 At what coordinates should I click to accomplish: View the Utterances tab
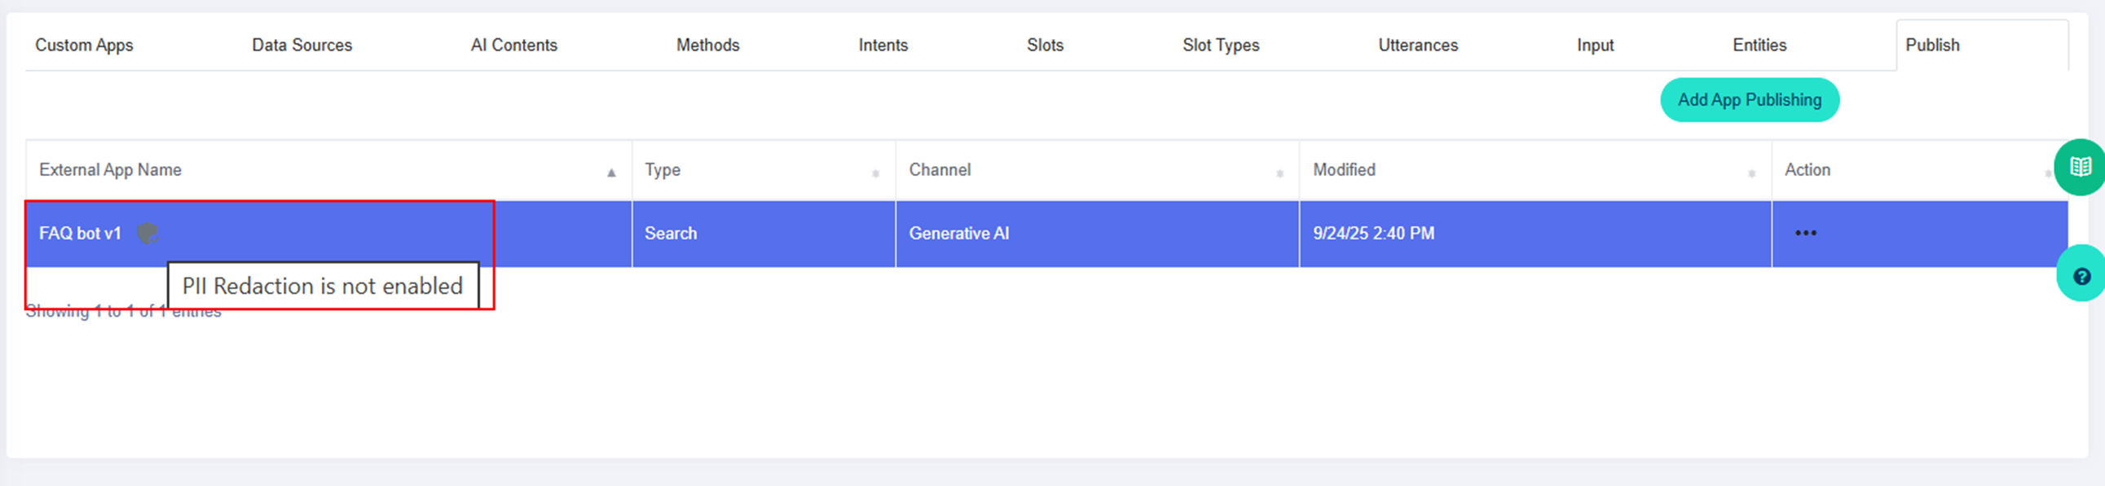[1418, 46]
